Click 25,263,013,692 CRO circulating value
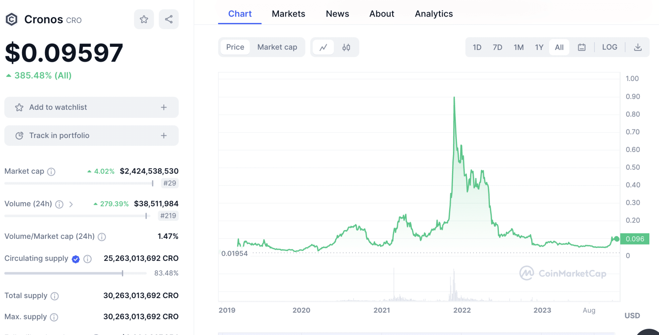This screenshot has height=335, width=659. pyautogui.click(x=141, y=258)
